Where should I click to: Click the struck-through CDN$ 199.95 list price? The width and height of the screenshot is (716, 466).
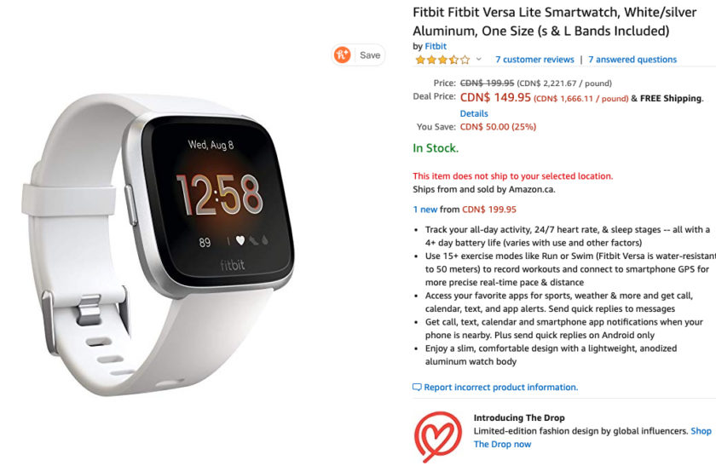[488, 83]
